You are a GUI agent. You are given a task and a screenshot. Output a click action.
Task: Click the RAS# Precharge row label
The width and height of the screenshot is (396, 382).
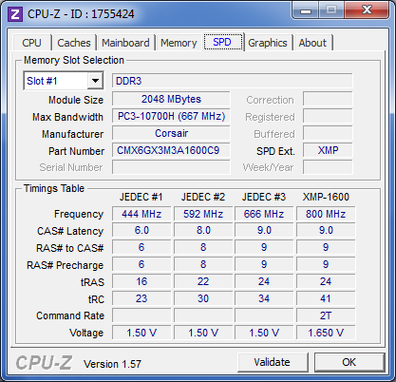click(x=65, y=265)
